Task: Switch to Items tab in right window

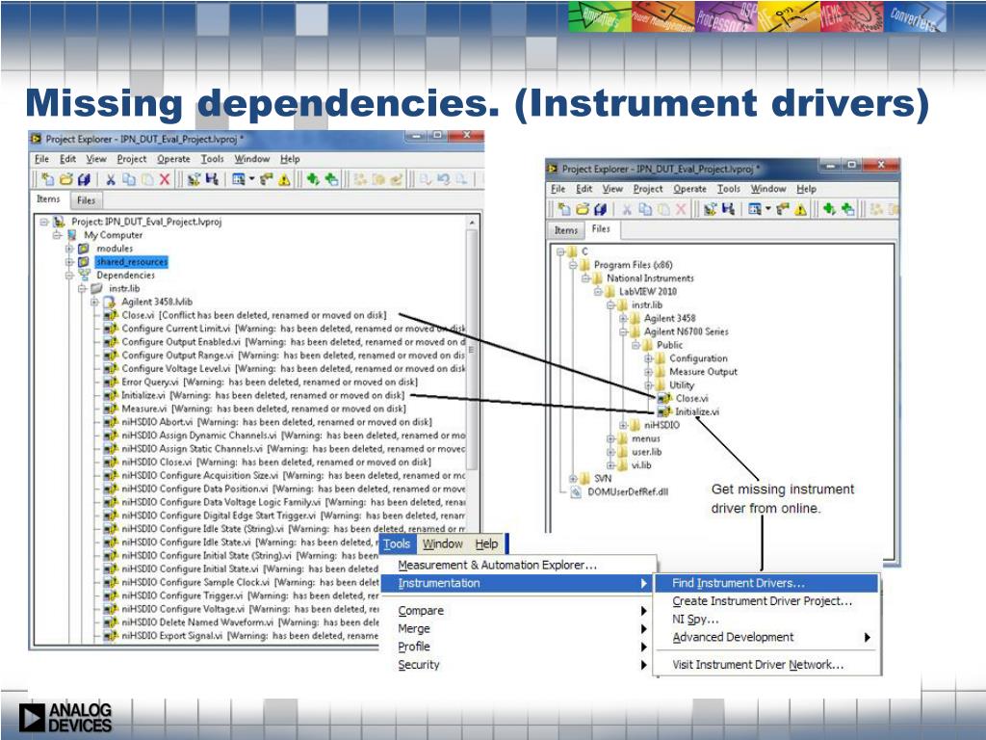Action: (566, 230)
